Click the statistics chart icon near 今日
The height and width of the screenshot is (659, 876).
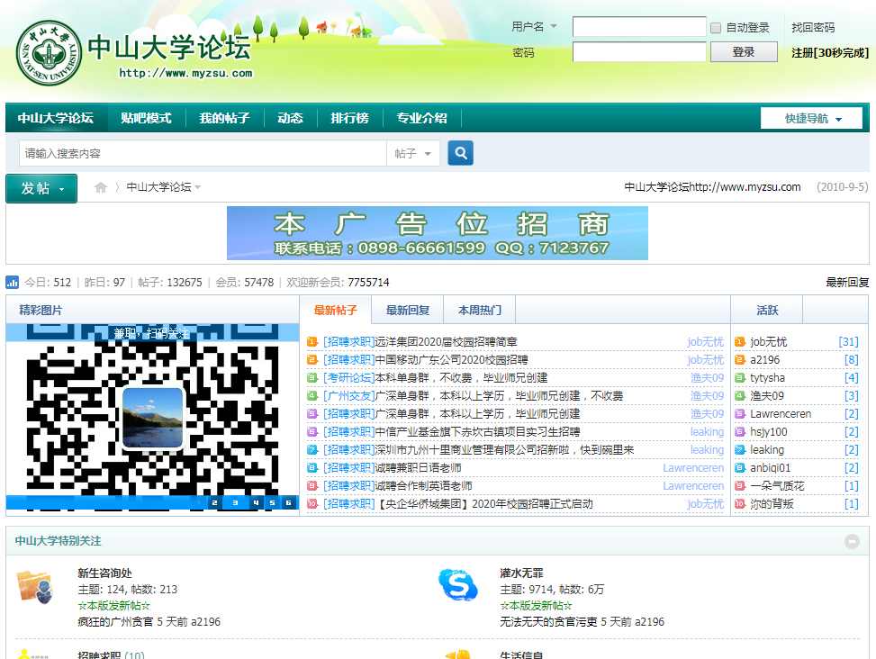(13, 282)
